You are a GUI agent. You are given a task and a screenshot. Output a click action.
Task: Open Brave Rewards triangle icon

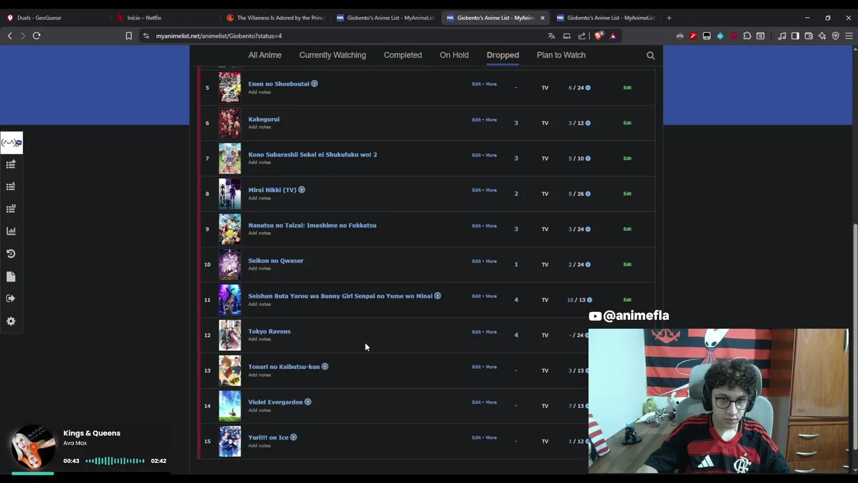[613, 36]
